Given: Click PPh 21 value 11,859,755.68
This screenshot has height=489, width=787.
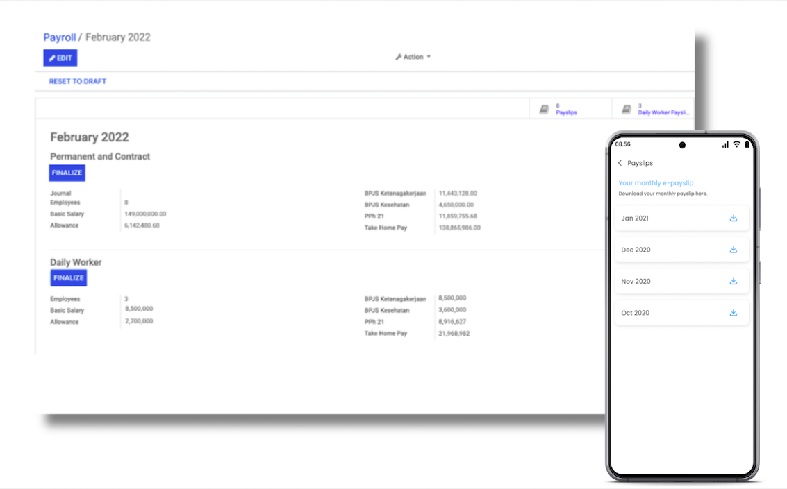Looking at the screenshot, I should 458,216.
